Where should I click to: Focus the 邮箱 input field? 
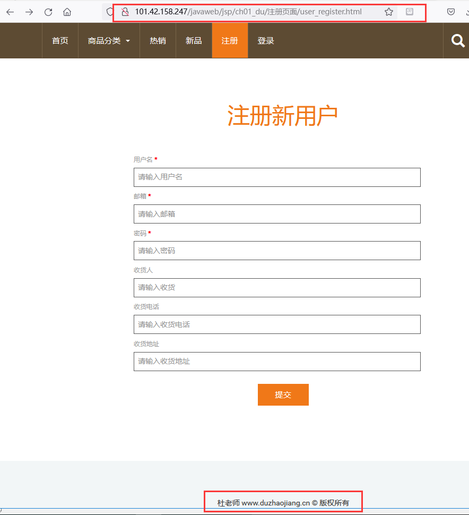point(277,214)
